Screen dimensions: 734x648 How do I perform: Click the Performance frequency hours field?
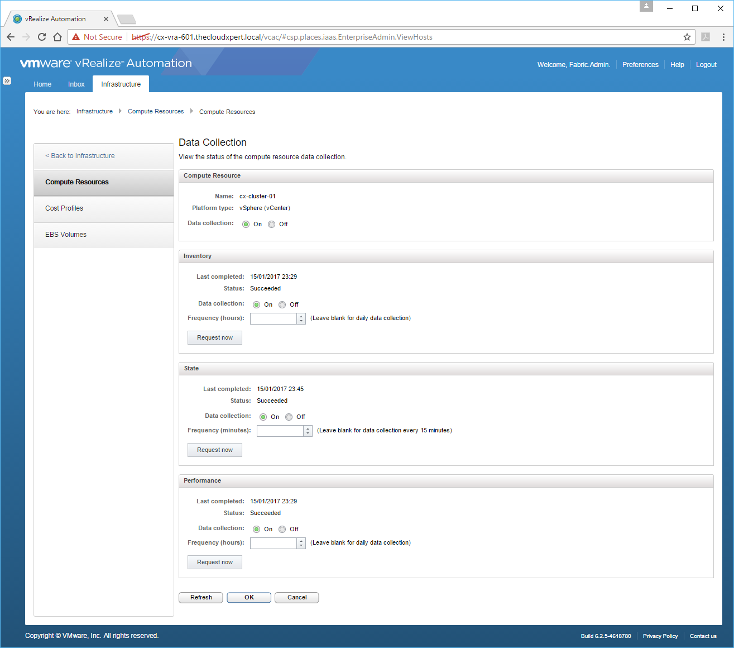(274, 543)
